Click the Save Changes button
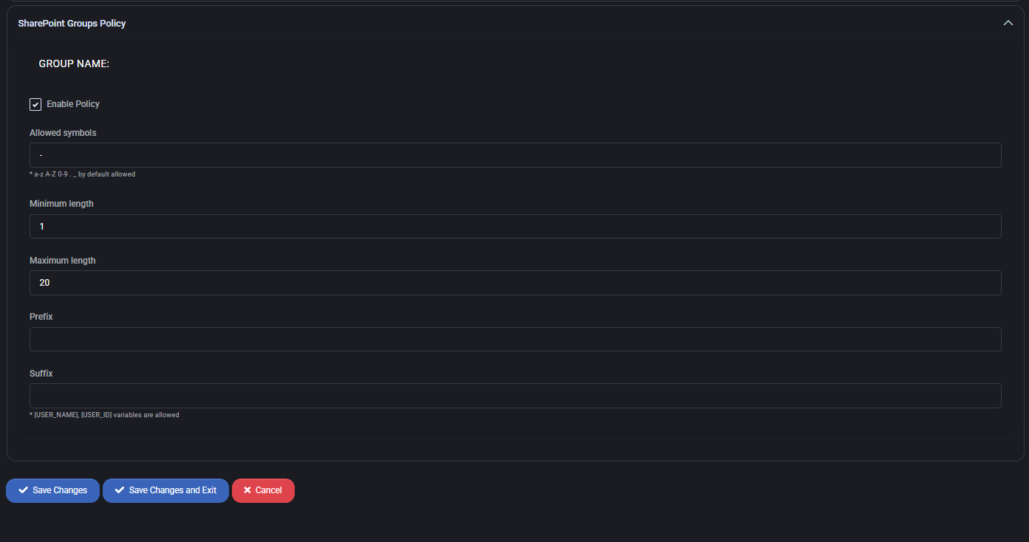1029x542 pixels. tap(52, 490)
